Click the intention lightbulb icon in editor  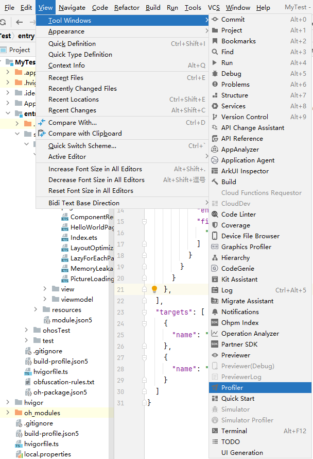coord(154,289)
